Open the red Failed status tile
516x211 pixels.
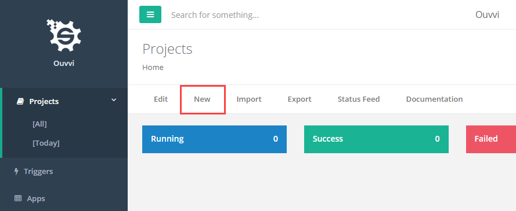[491, 139]
